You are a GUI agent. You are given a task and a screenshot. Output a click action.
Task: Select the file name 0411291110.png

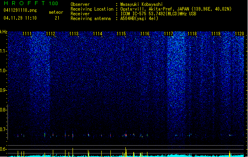(x=20, y=11)
